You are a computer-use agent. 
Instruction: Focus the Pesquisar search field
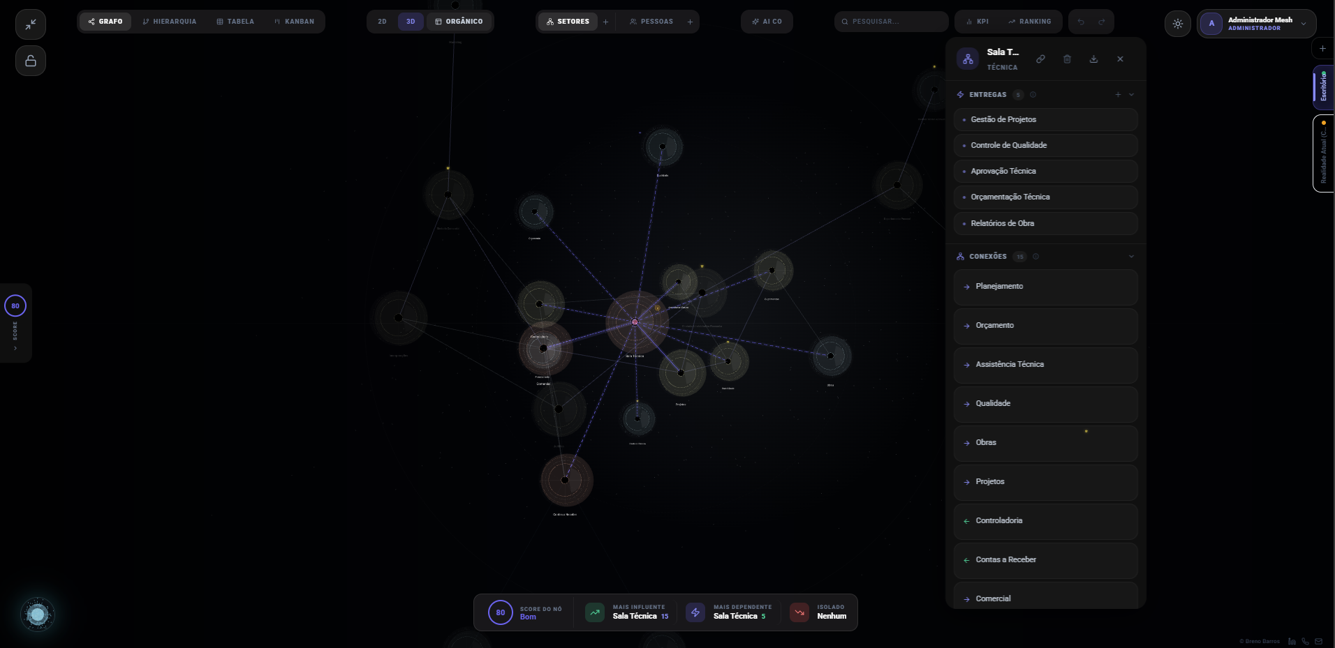[x=891, y=22]
